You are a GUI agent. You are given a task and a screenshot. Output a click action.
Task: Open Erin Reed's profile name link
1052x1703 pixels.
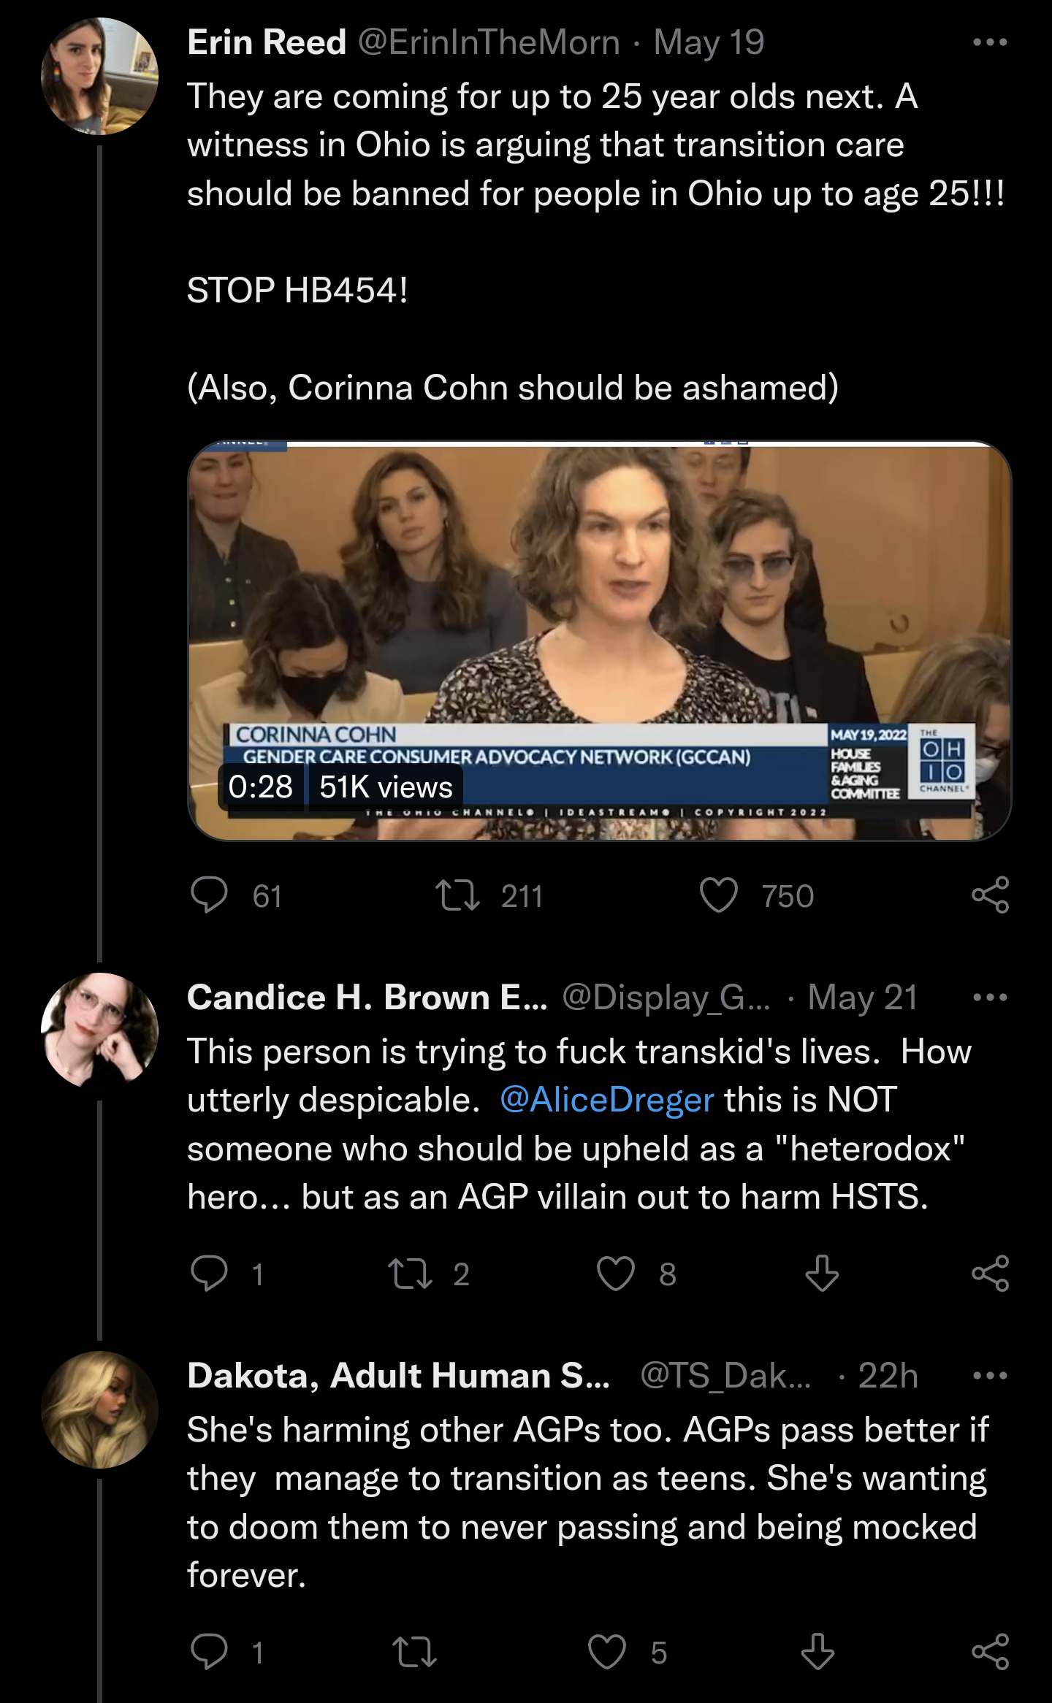(x=267, y=42)
